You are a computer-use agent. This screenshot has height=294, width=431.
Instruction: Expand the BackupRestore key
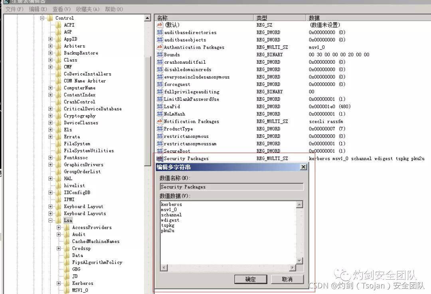coord(50,53)
